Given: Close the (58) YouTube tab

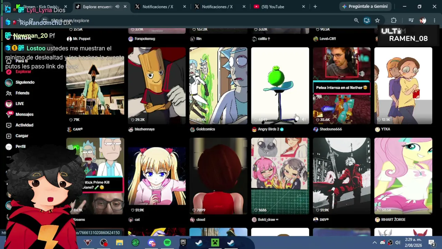Looking at the screenshot, I should [304, 7].
